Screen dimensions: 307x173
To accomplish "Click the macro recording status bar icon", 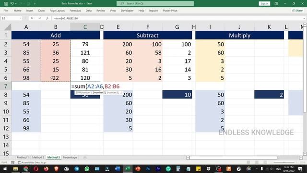I will [13, 162].
